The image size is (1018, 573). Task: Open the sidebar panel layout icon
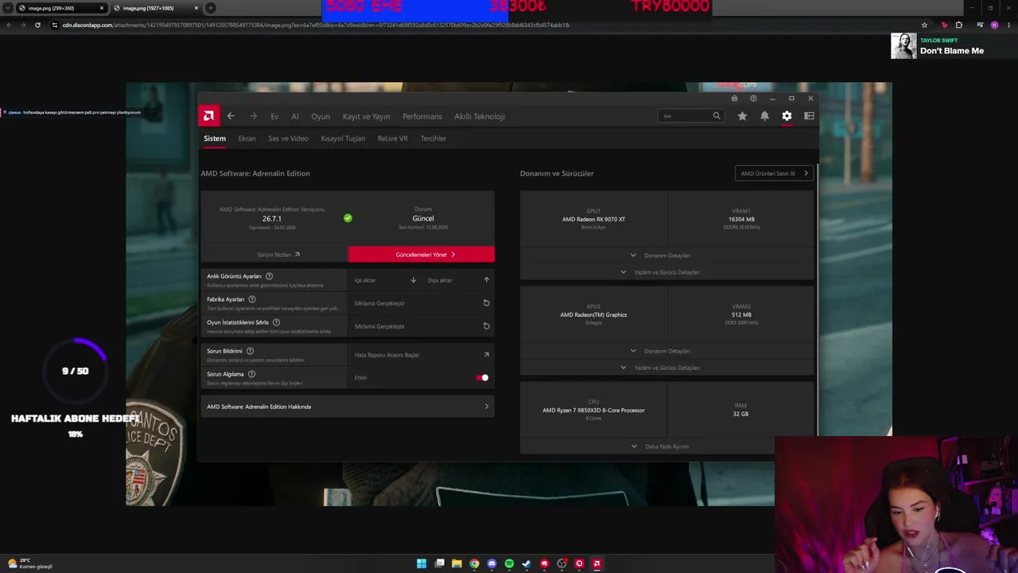coord(809,116)
